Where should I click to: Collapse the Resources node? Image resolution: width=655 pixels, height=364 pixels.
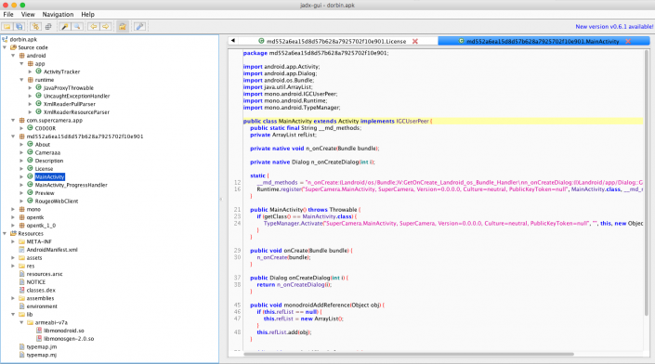(x=5, y=233)
